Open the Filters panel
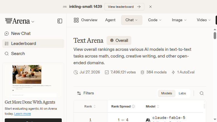 (85, 93)
